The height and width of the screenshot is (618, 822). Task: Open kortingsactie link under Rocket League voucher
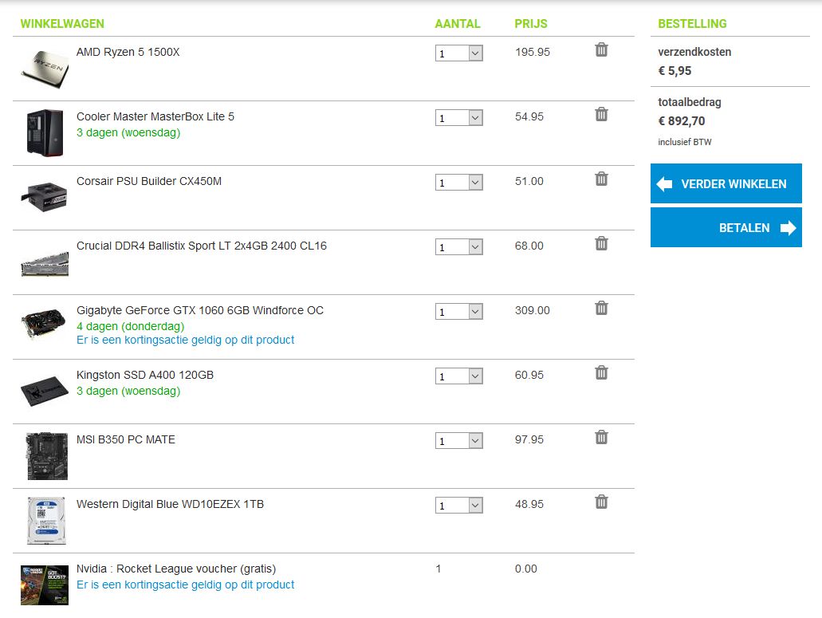(x=185, y=585)
